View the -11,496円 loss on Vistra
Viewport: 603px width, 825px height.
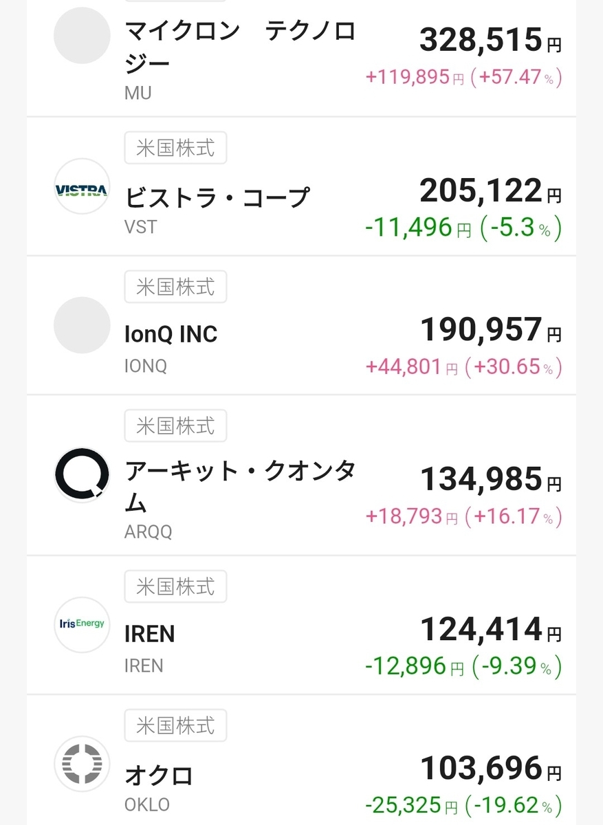(x=418, y=227)
